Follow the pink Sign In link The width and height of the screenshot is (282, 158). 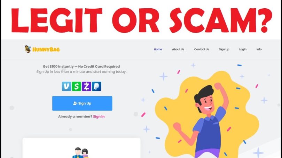click(99, 116)
